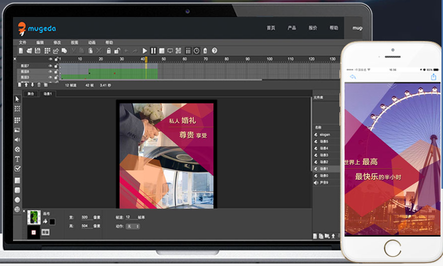Click the Save icon in toolbar
This screenshot has width=443, height=266.
37,51
